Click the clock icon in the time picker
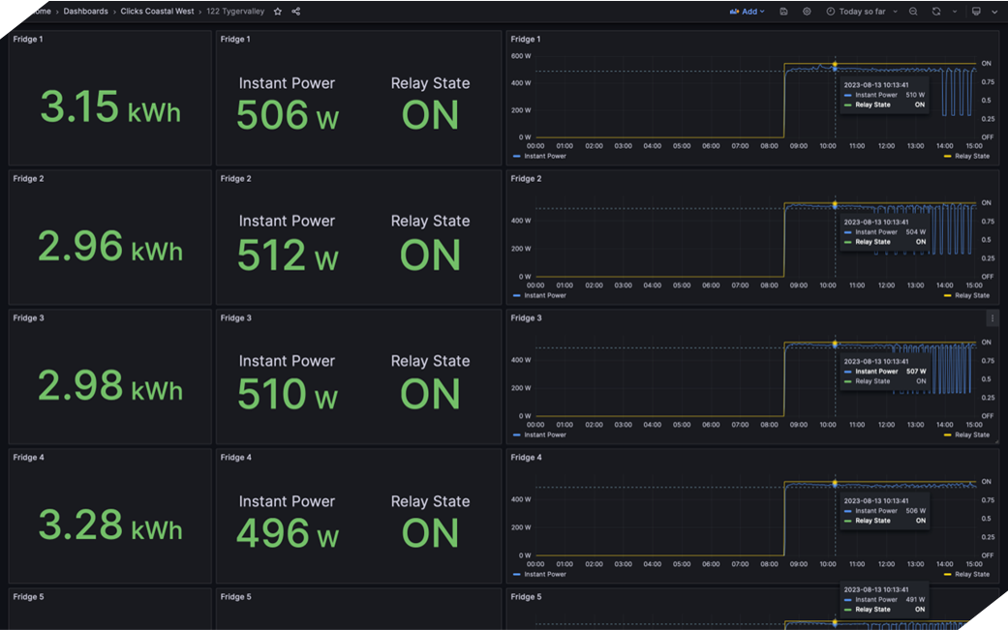Image resolution: width=1008 pixels, height=630 pixels. [831, 11]
